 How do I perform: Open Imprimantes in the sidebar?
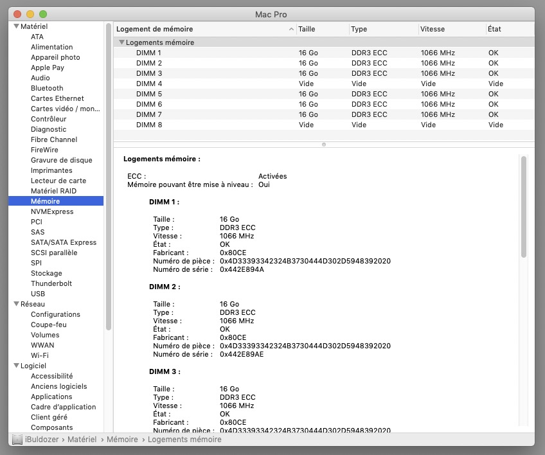click(x=51, y=170)
